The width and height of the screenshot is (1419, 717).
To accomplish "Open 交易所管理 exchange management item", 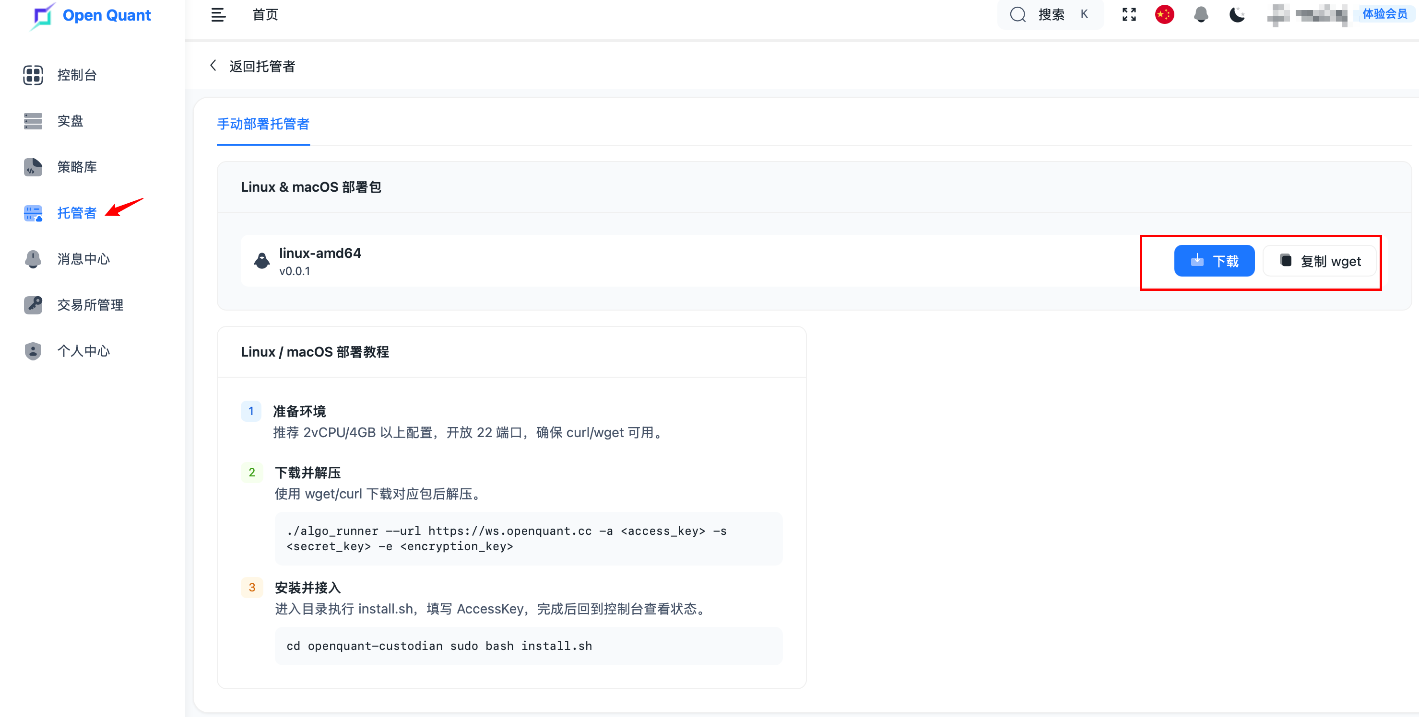I will pyautogui.click(x=90, y=305).
